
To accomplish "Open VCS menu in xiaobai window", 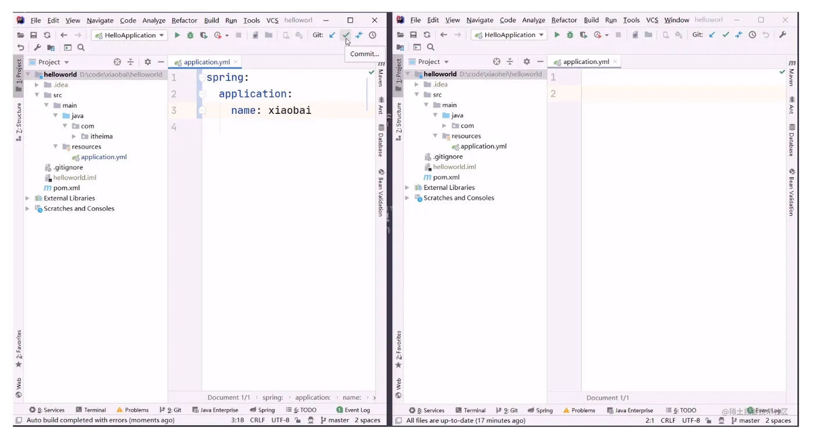I will coord(272,20).
